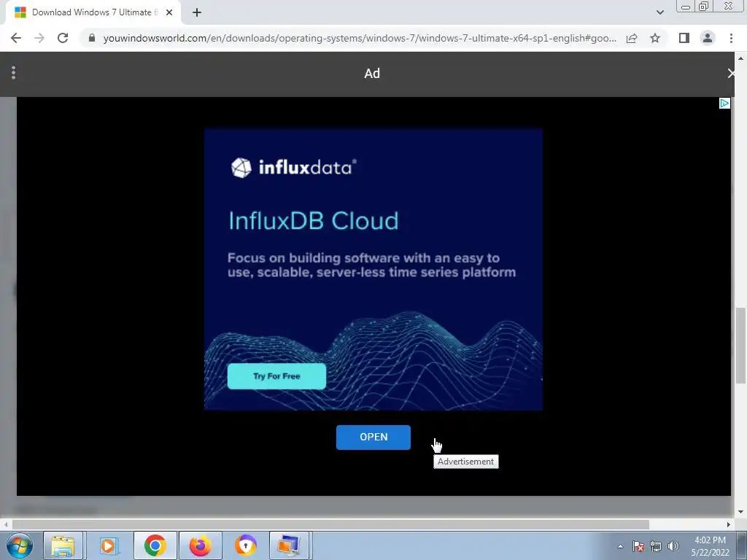Open the media player taskbar icon
The width and height of the screenshot is (747, 560).
(108, 545)
